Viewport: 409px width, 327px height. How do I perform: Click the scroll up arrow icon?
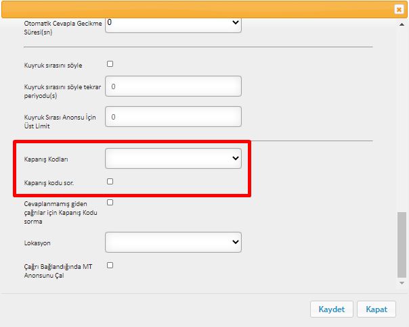pyautogui.click(x=402, y=24)
